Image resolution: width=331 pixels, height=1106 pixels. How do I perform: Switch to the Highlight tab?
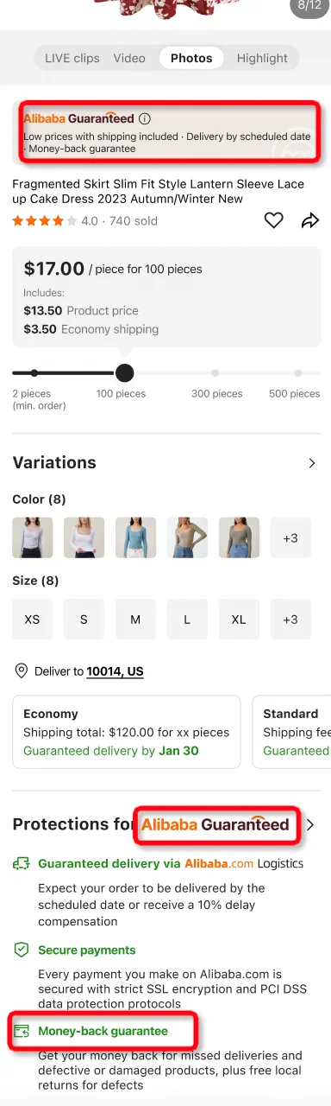[262, 58]
